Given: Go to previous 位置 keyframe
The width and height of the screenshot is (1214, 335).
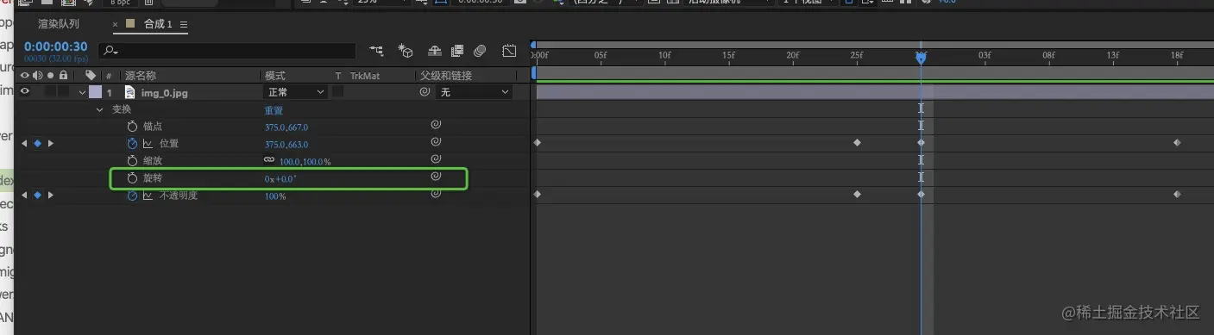Looking at the screenshot, I should click(24, 144).
